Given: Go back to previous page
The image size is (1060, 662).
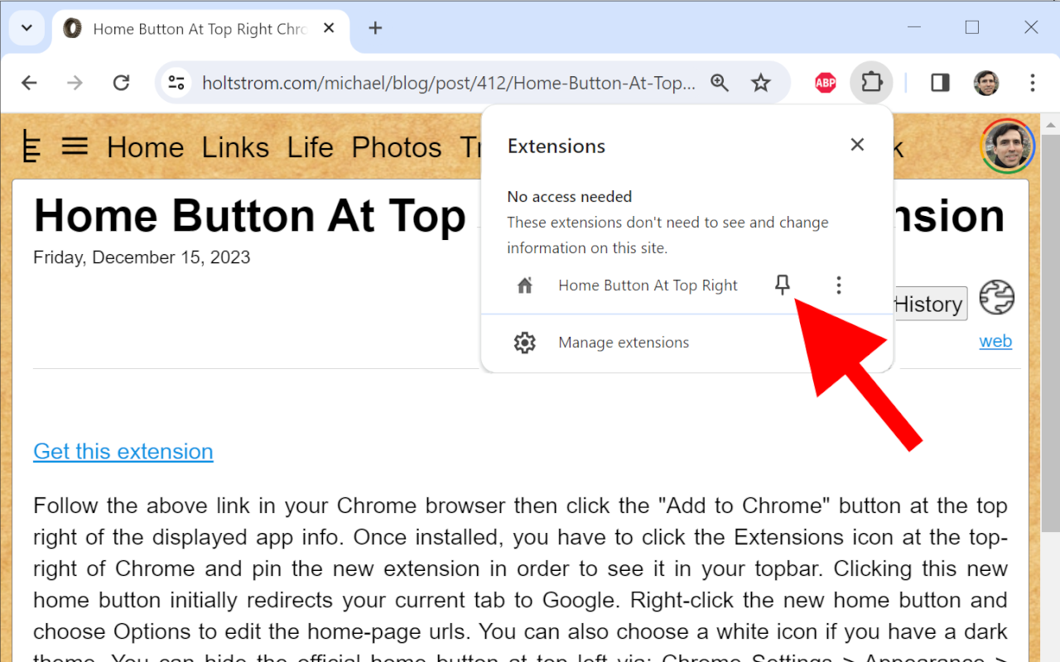Looking at the screenshot, I should point(29,83).
